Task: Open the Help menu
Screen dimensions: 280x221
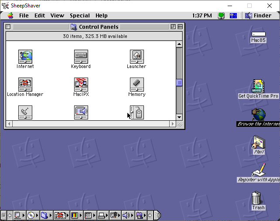Action: pyautogui.click(x=102, y=16)
